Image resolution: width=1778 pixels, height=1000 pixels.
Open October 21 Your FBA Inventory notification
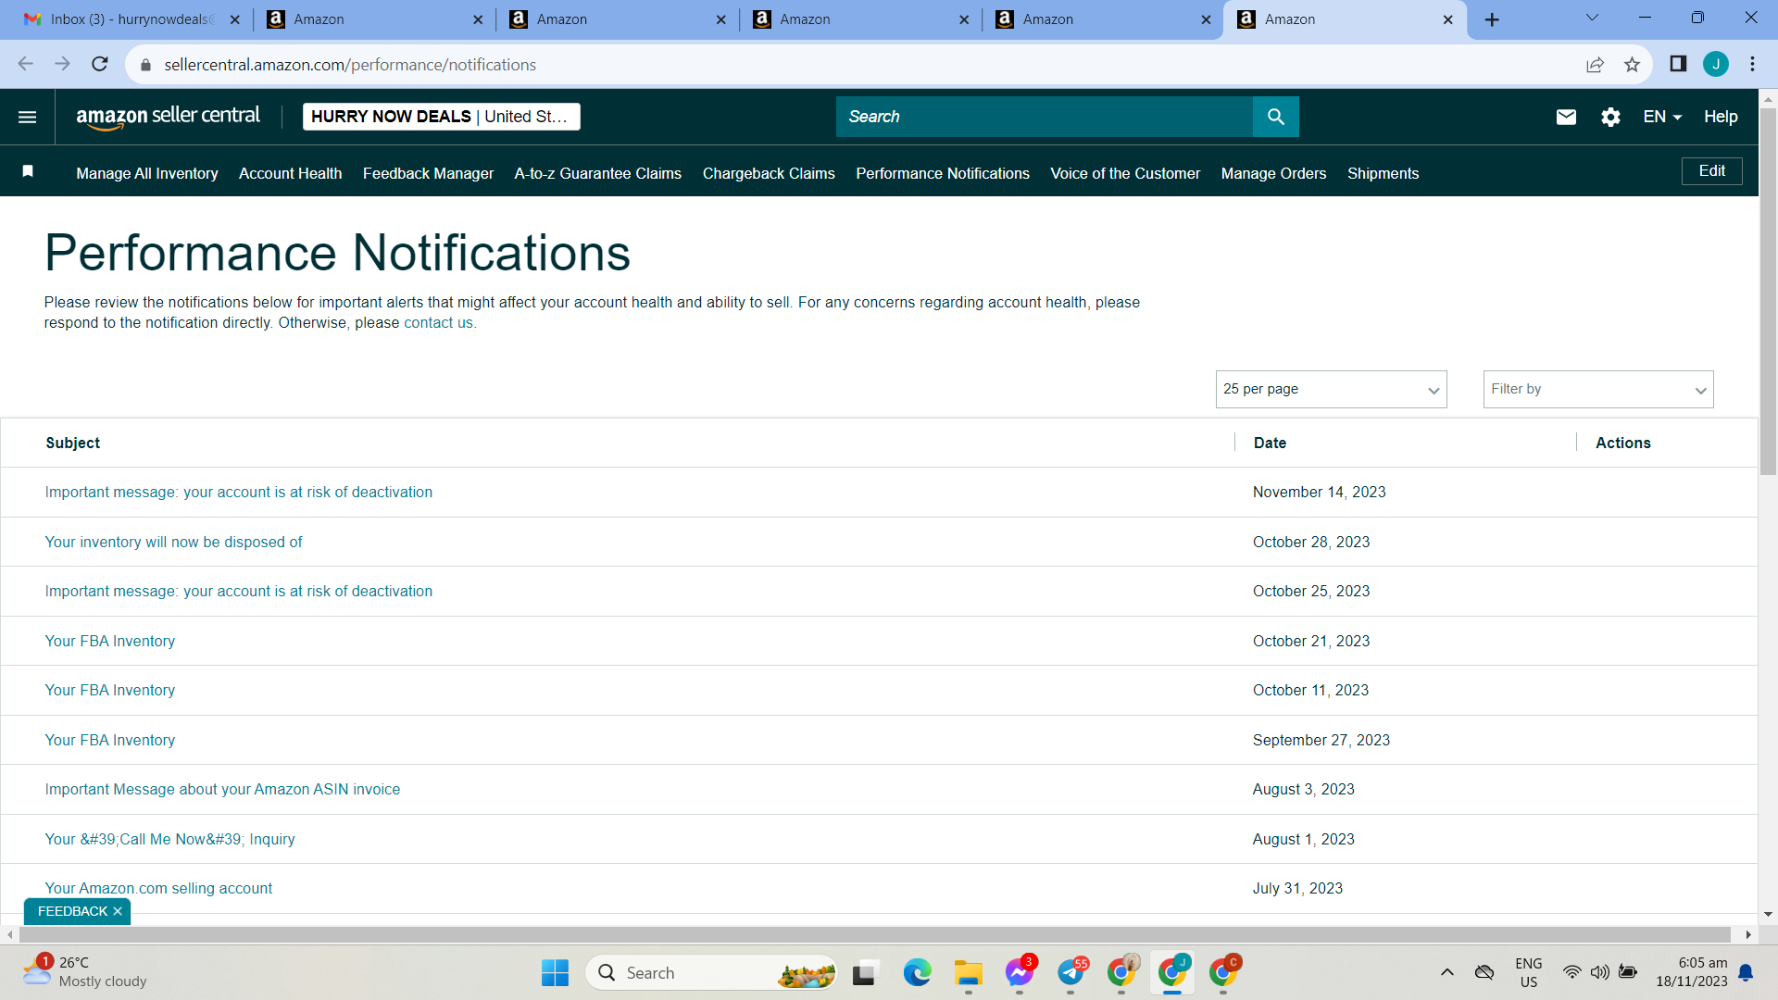pos(109,641)
